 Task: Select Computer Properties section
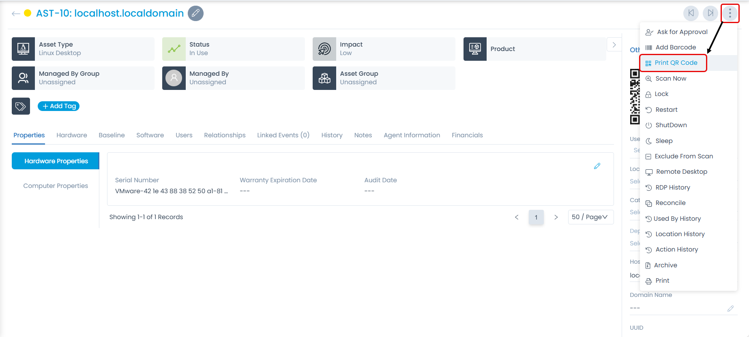56,186
